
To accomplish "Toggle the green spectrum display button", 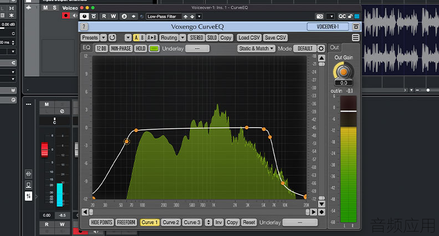I will (154, 49).
